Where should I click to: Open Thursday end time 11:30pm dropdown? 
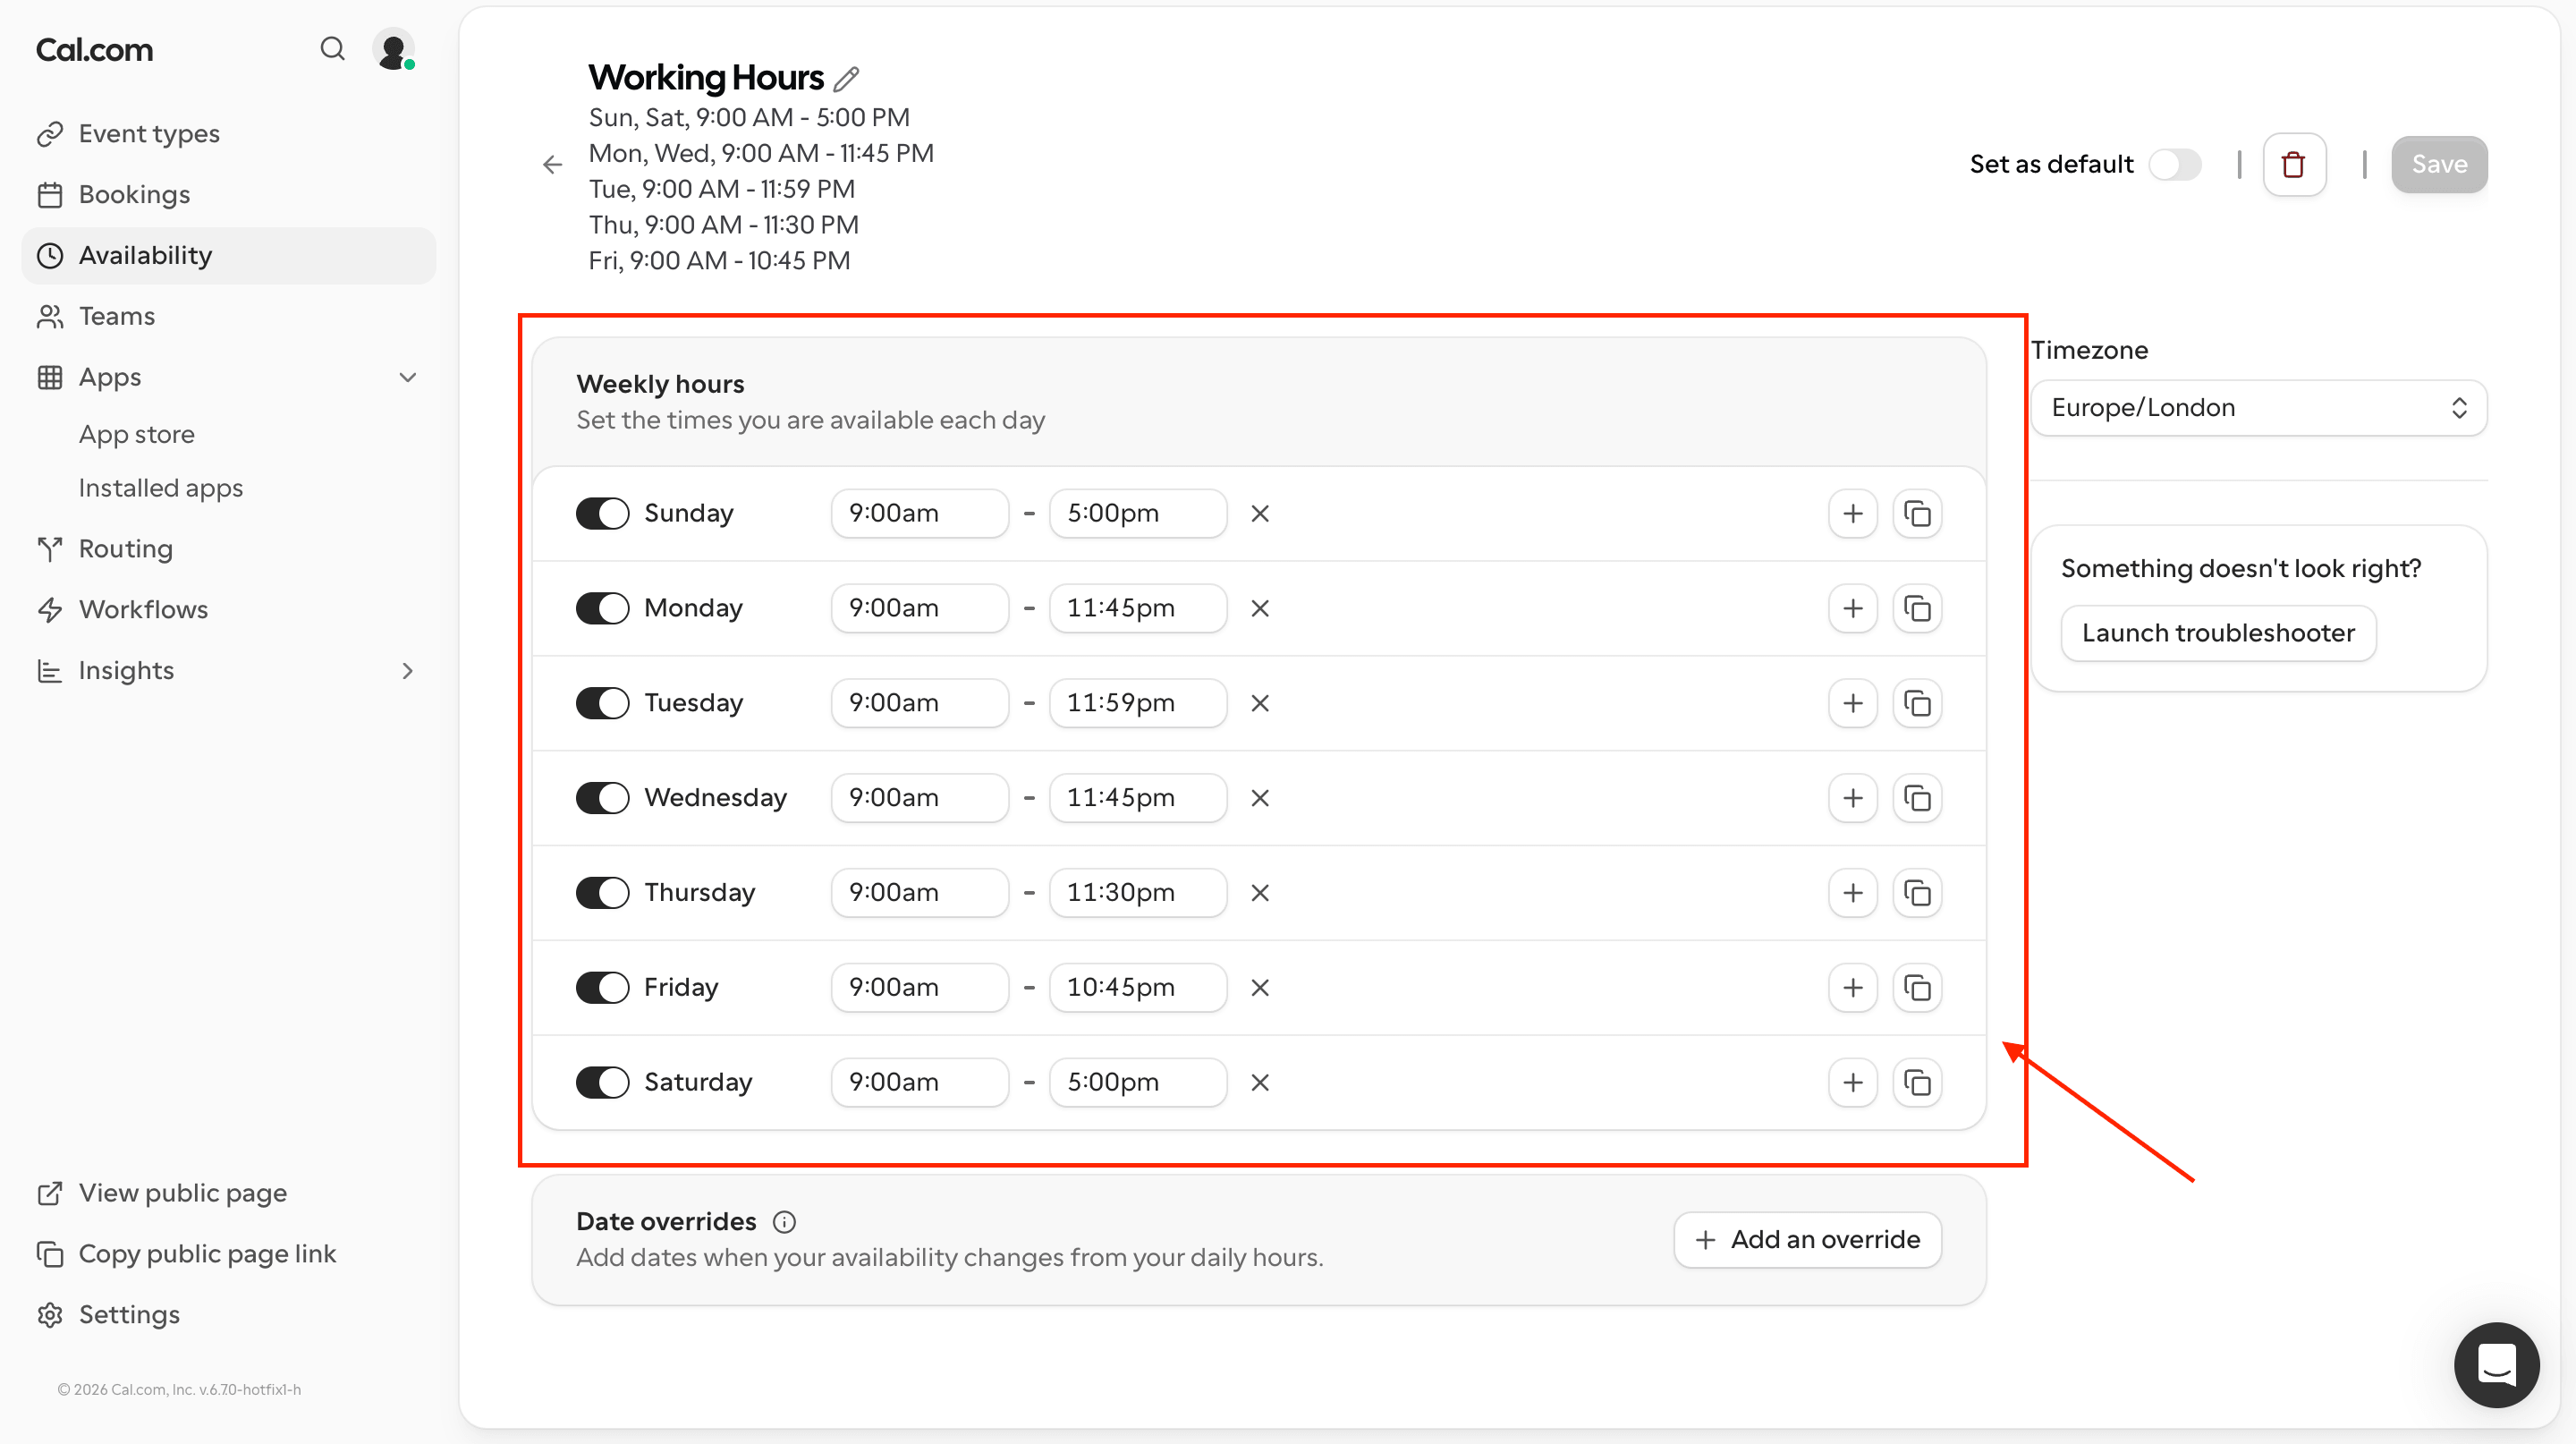pos(1137,892)
